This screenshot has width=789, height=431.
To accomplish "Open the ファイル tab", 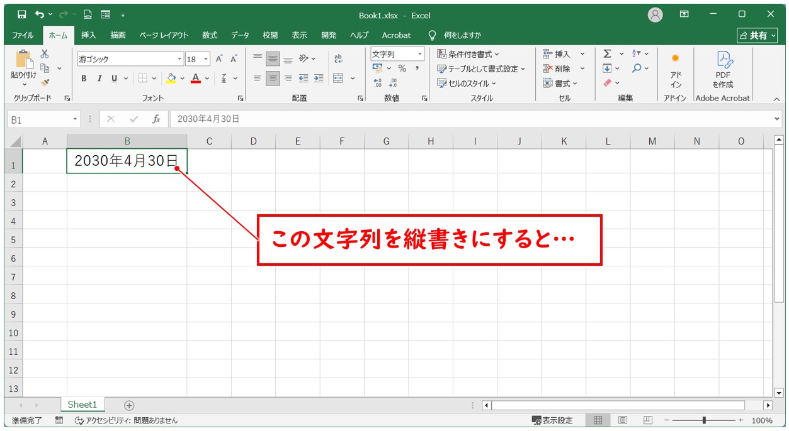I will point(23,35).
